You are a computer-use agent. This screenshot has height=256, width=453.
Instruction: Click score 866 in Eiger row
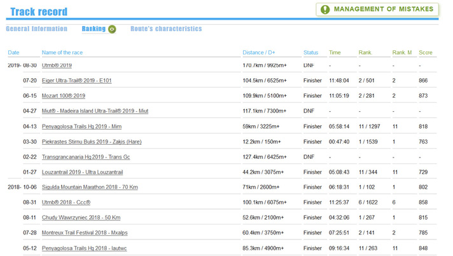tap(423, 81)
